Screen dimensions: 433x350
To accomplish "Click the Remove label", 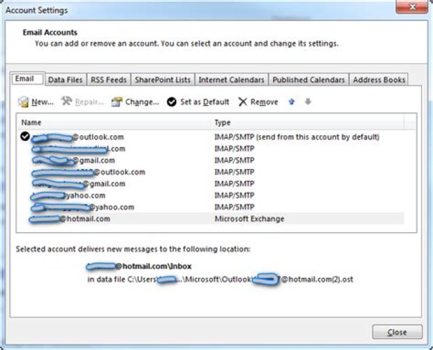I will 264,102.
